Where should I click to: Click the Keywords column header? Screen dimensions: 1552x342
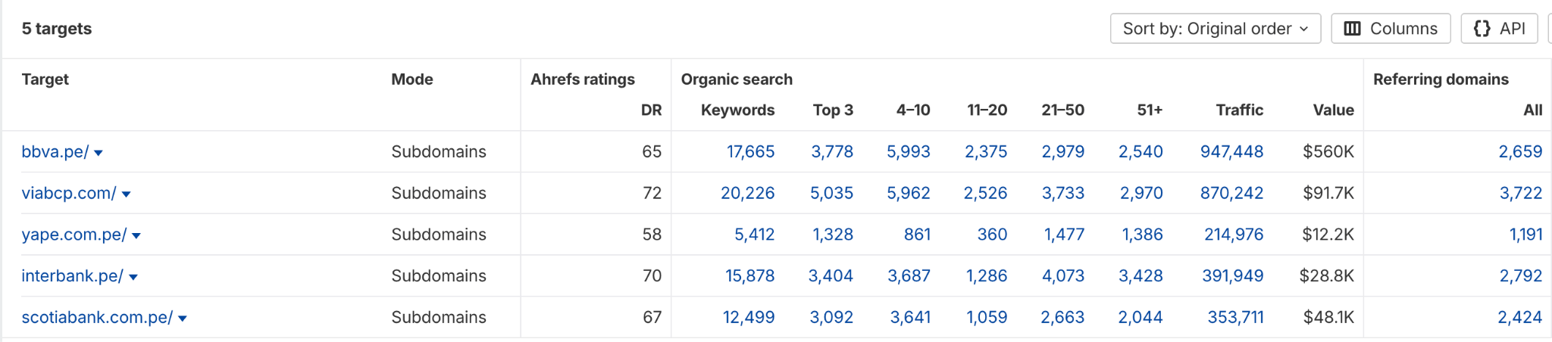tap(737, 110)
